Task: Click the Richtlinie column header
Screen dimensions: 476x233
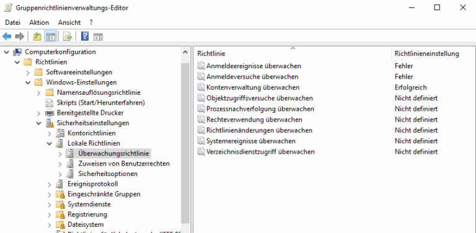Action: (x=293, y=54)
